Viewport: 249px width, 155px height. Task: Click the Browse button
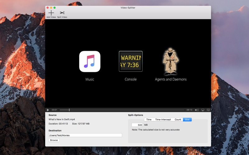tap(54, 140)
